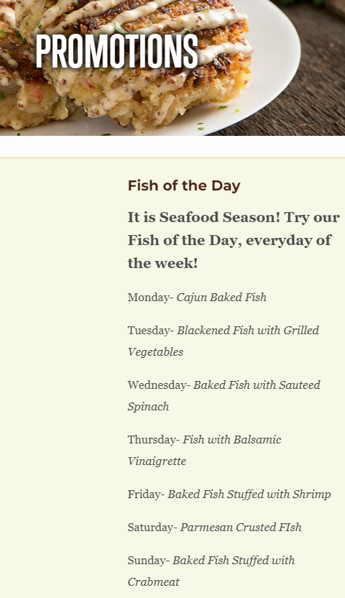Image resolution: width=345 pixels, height=598 pixels.
Task: Select the Fish of the Day heading
Action: (184, 185)
